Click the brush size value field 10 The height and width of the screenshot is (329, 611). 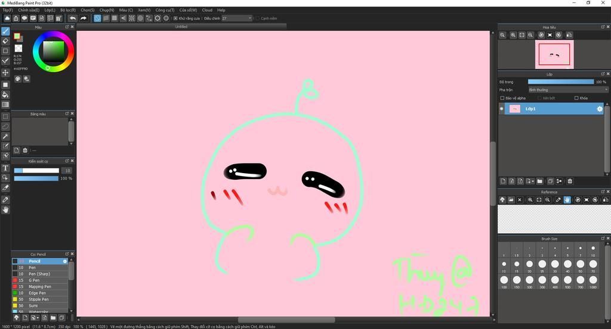click(x=67, y=171)
